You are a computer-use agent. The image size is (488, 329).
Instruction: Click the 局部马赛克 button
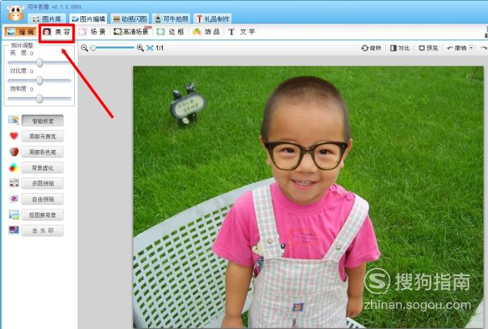[42, 137]
